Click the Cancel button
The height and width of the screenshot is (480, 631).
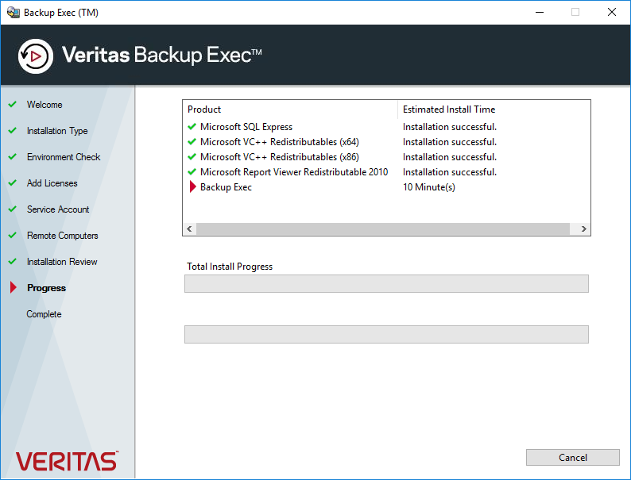[572, 457]
